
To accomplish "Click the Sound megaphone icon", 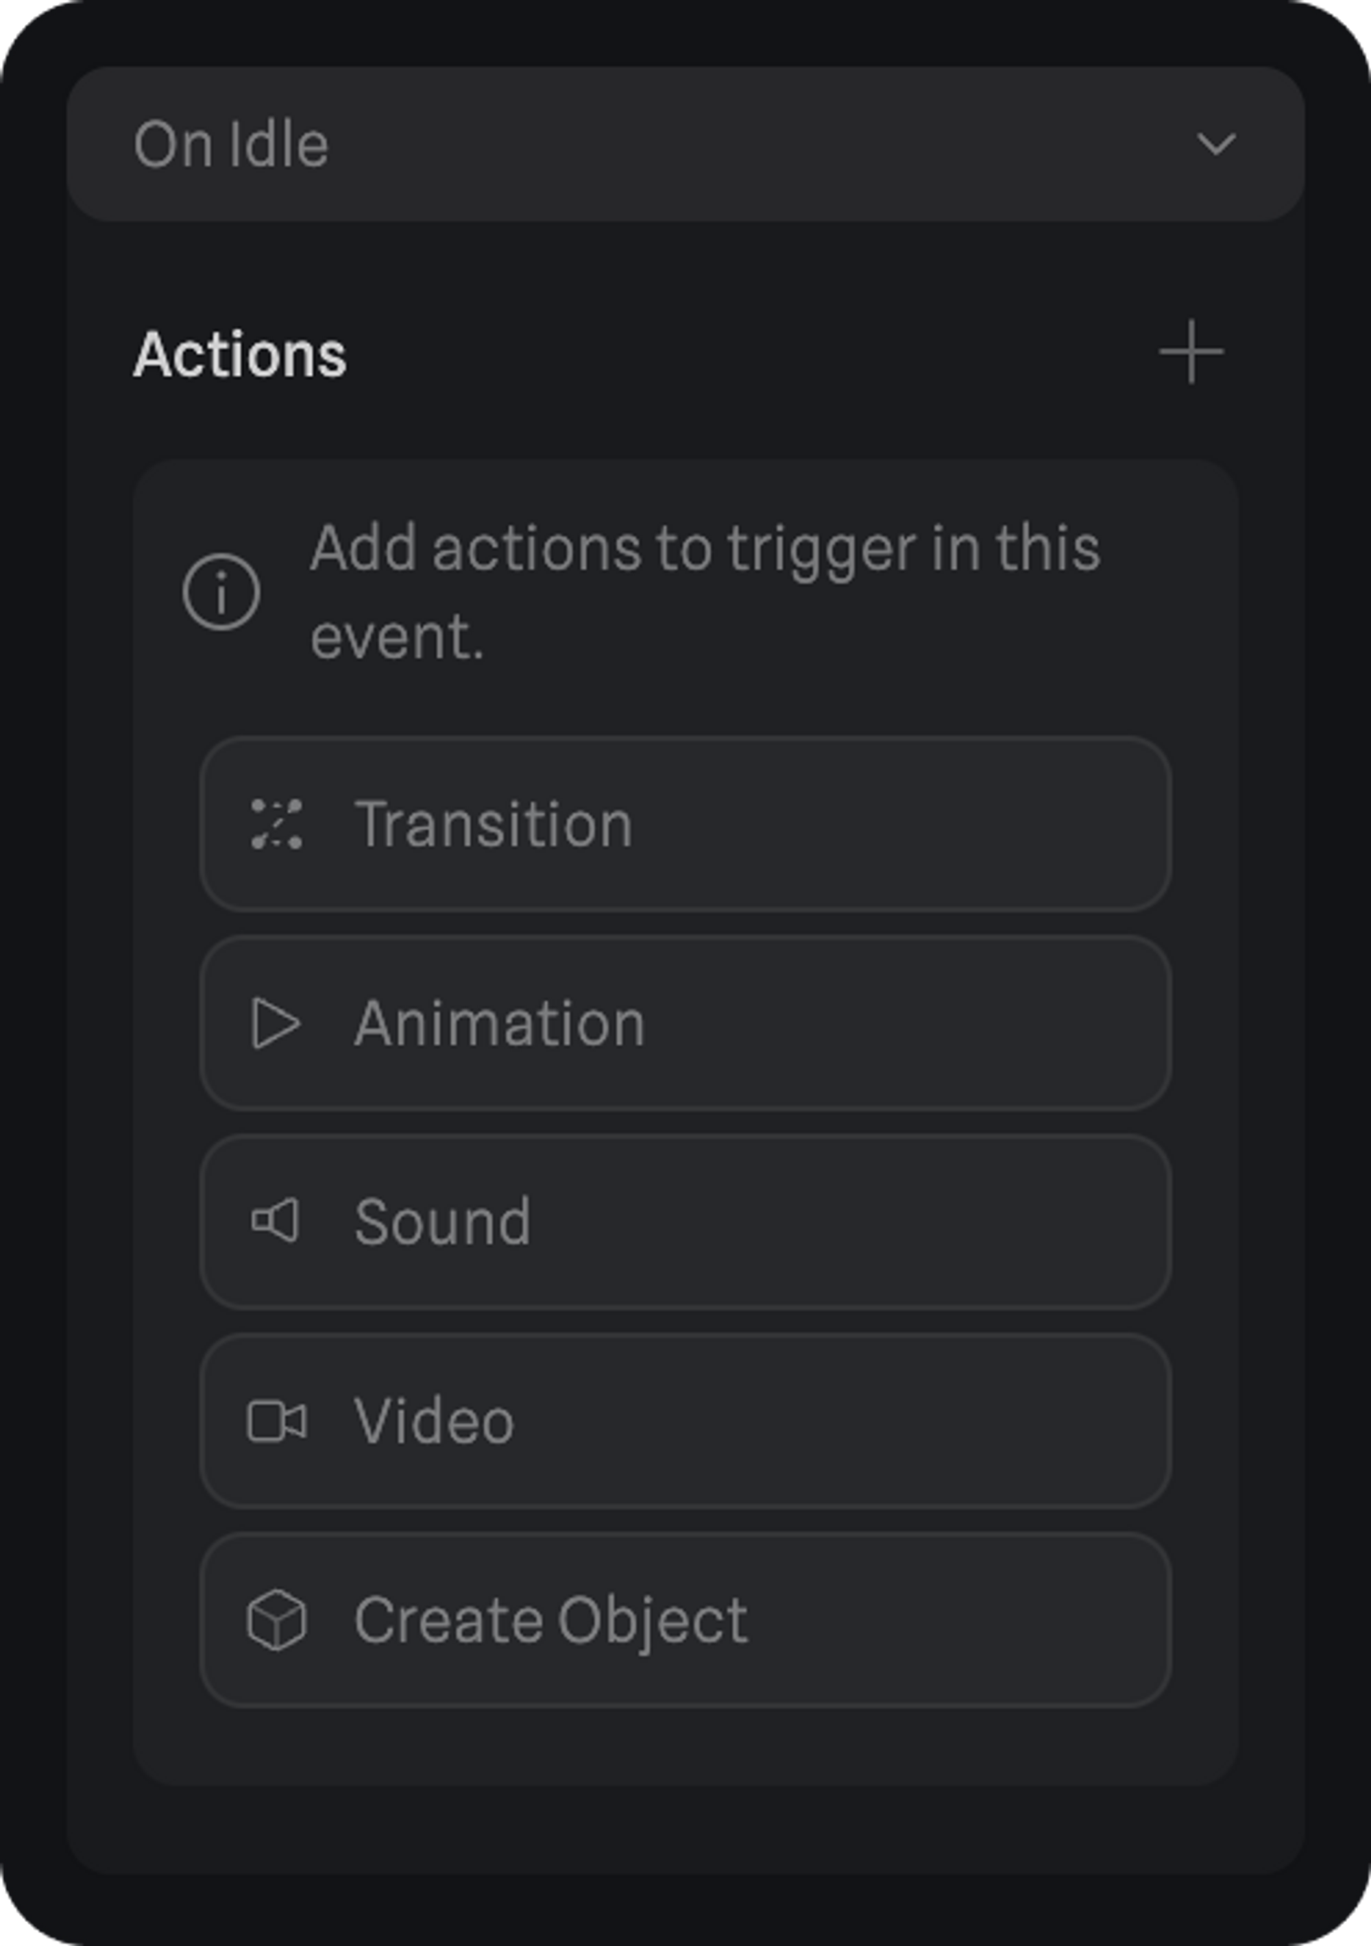I will [x=276, y=1221].
